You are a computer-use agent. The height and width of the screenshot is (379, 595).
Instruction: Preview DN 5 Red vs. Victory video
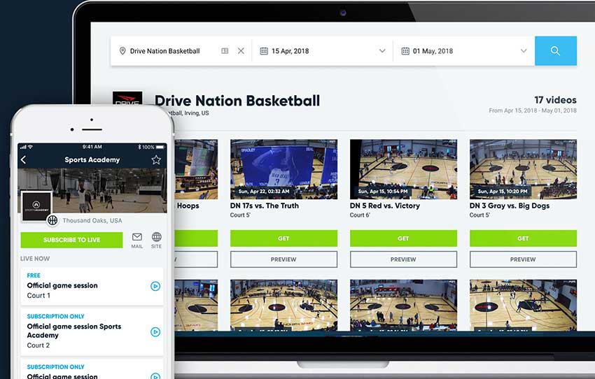click(x=403, y=259)
